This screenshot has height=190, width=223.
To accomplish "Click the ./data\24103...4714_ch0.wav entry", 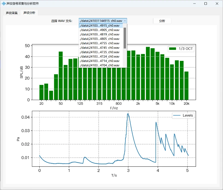I will 101,61.
